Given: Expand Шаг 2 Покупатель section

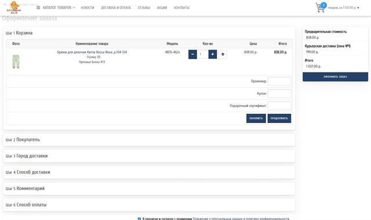Looking at the screenshot, I should [149, 140].
